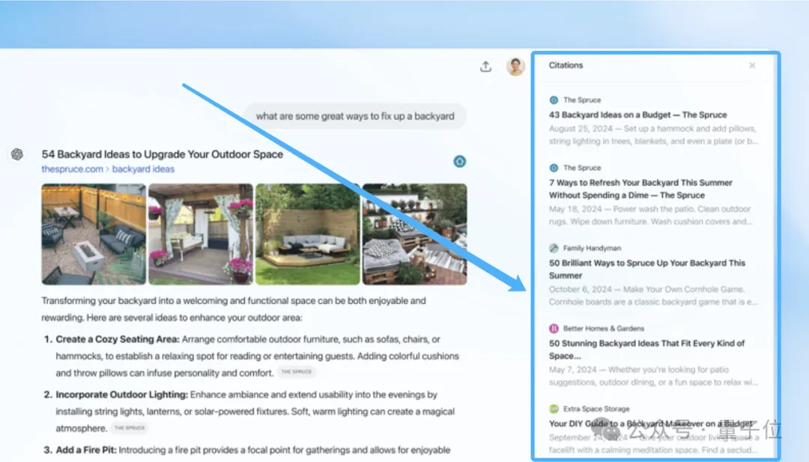The image size is (809, 462).
Task: Click THE SPRUCE tag after outdoor lighting item
Action: tap(130, 428)
